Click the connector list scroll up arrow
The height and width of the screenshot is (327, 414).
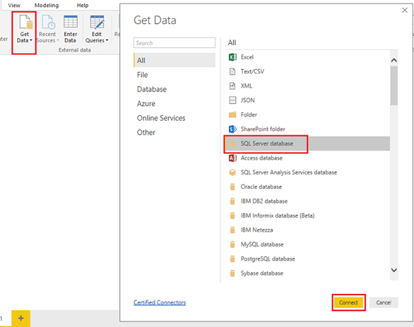point(394,60)
